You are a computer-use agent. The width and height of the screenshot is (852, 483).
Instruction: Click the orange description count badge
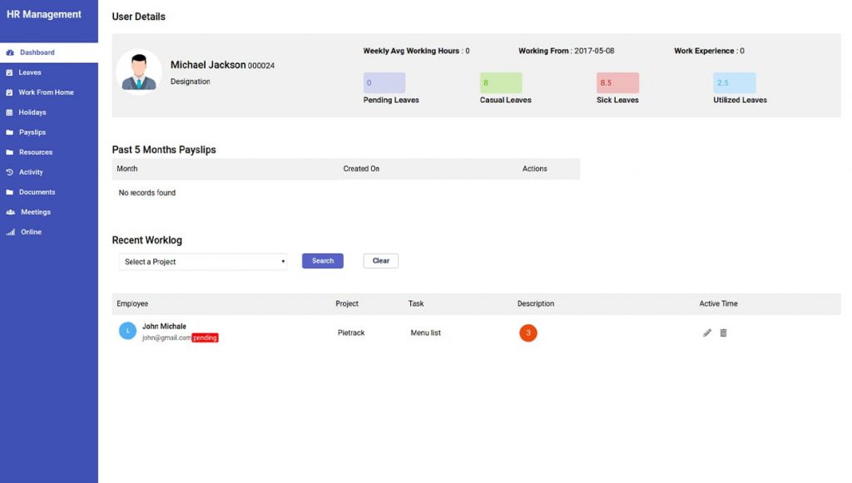528,333
